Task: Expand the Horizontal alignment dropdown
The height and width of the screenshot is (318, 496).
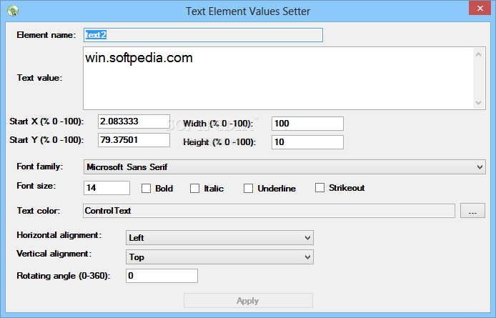Action: 219,238
